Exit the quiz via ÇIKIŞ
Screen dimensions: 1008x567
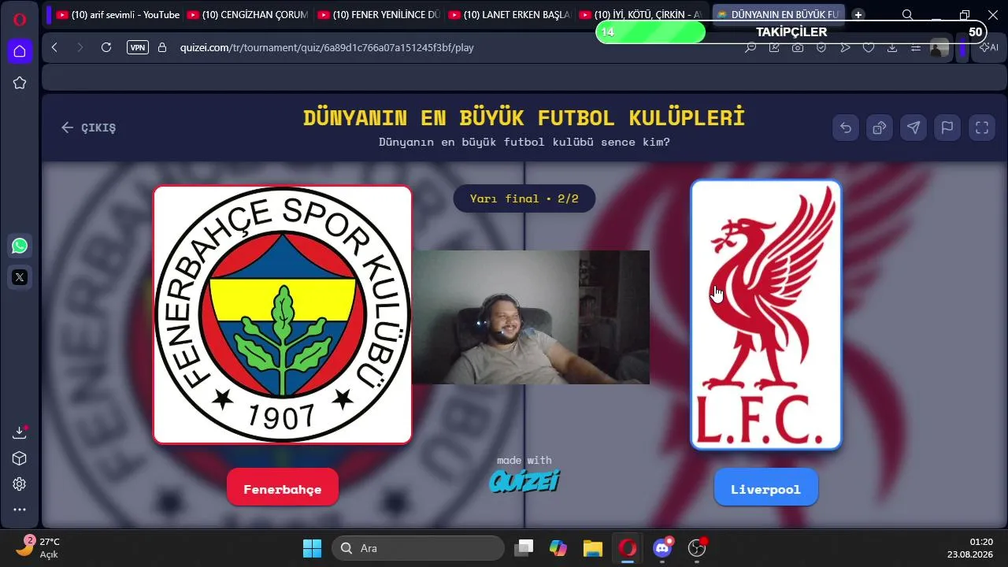point(88,128)
